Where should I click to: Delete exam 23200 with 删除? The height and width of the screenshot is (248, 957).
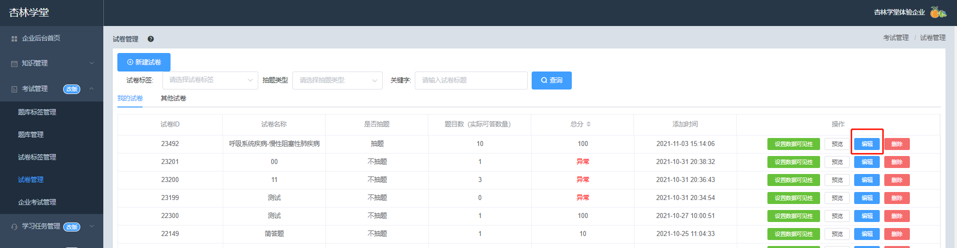pos(897,180)
